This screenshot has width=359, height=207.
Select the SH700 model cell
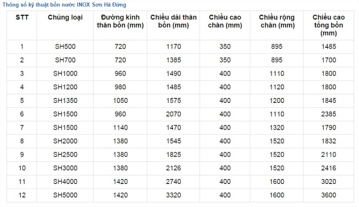tap(65, 60)
